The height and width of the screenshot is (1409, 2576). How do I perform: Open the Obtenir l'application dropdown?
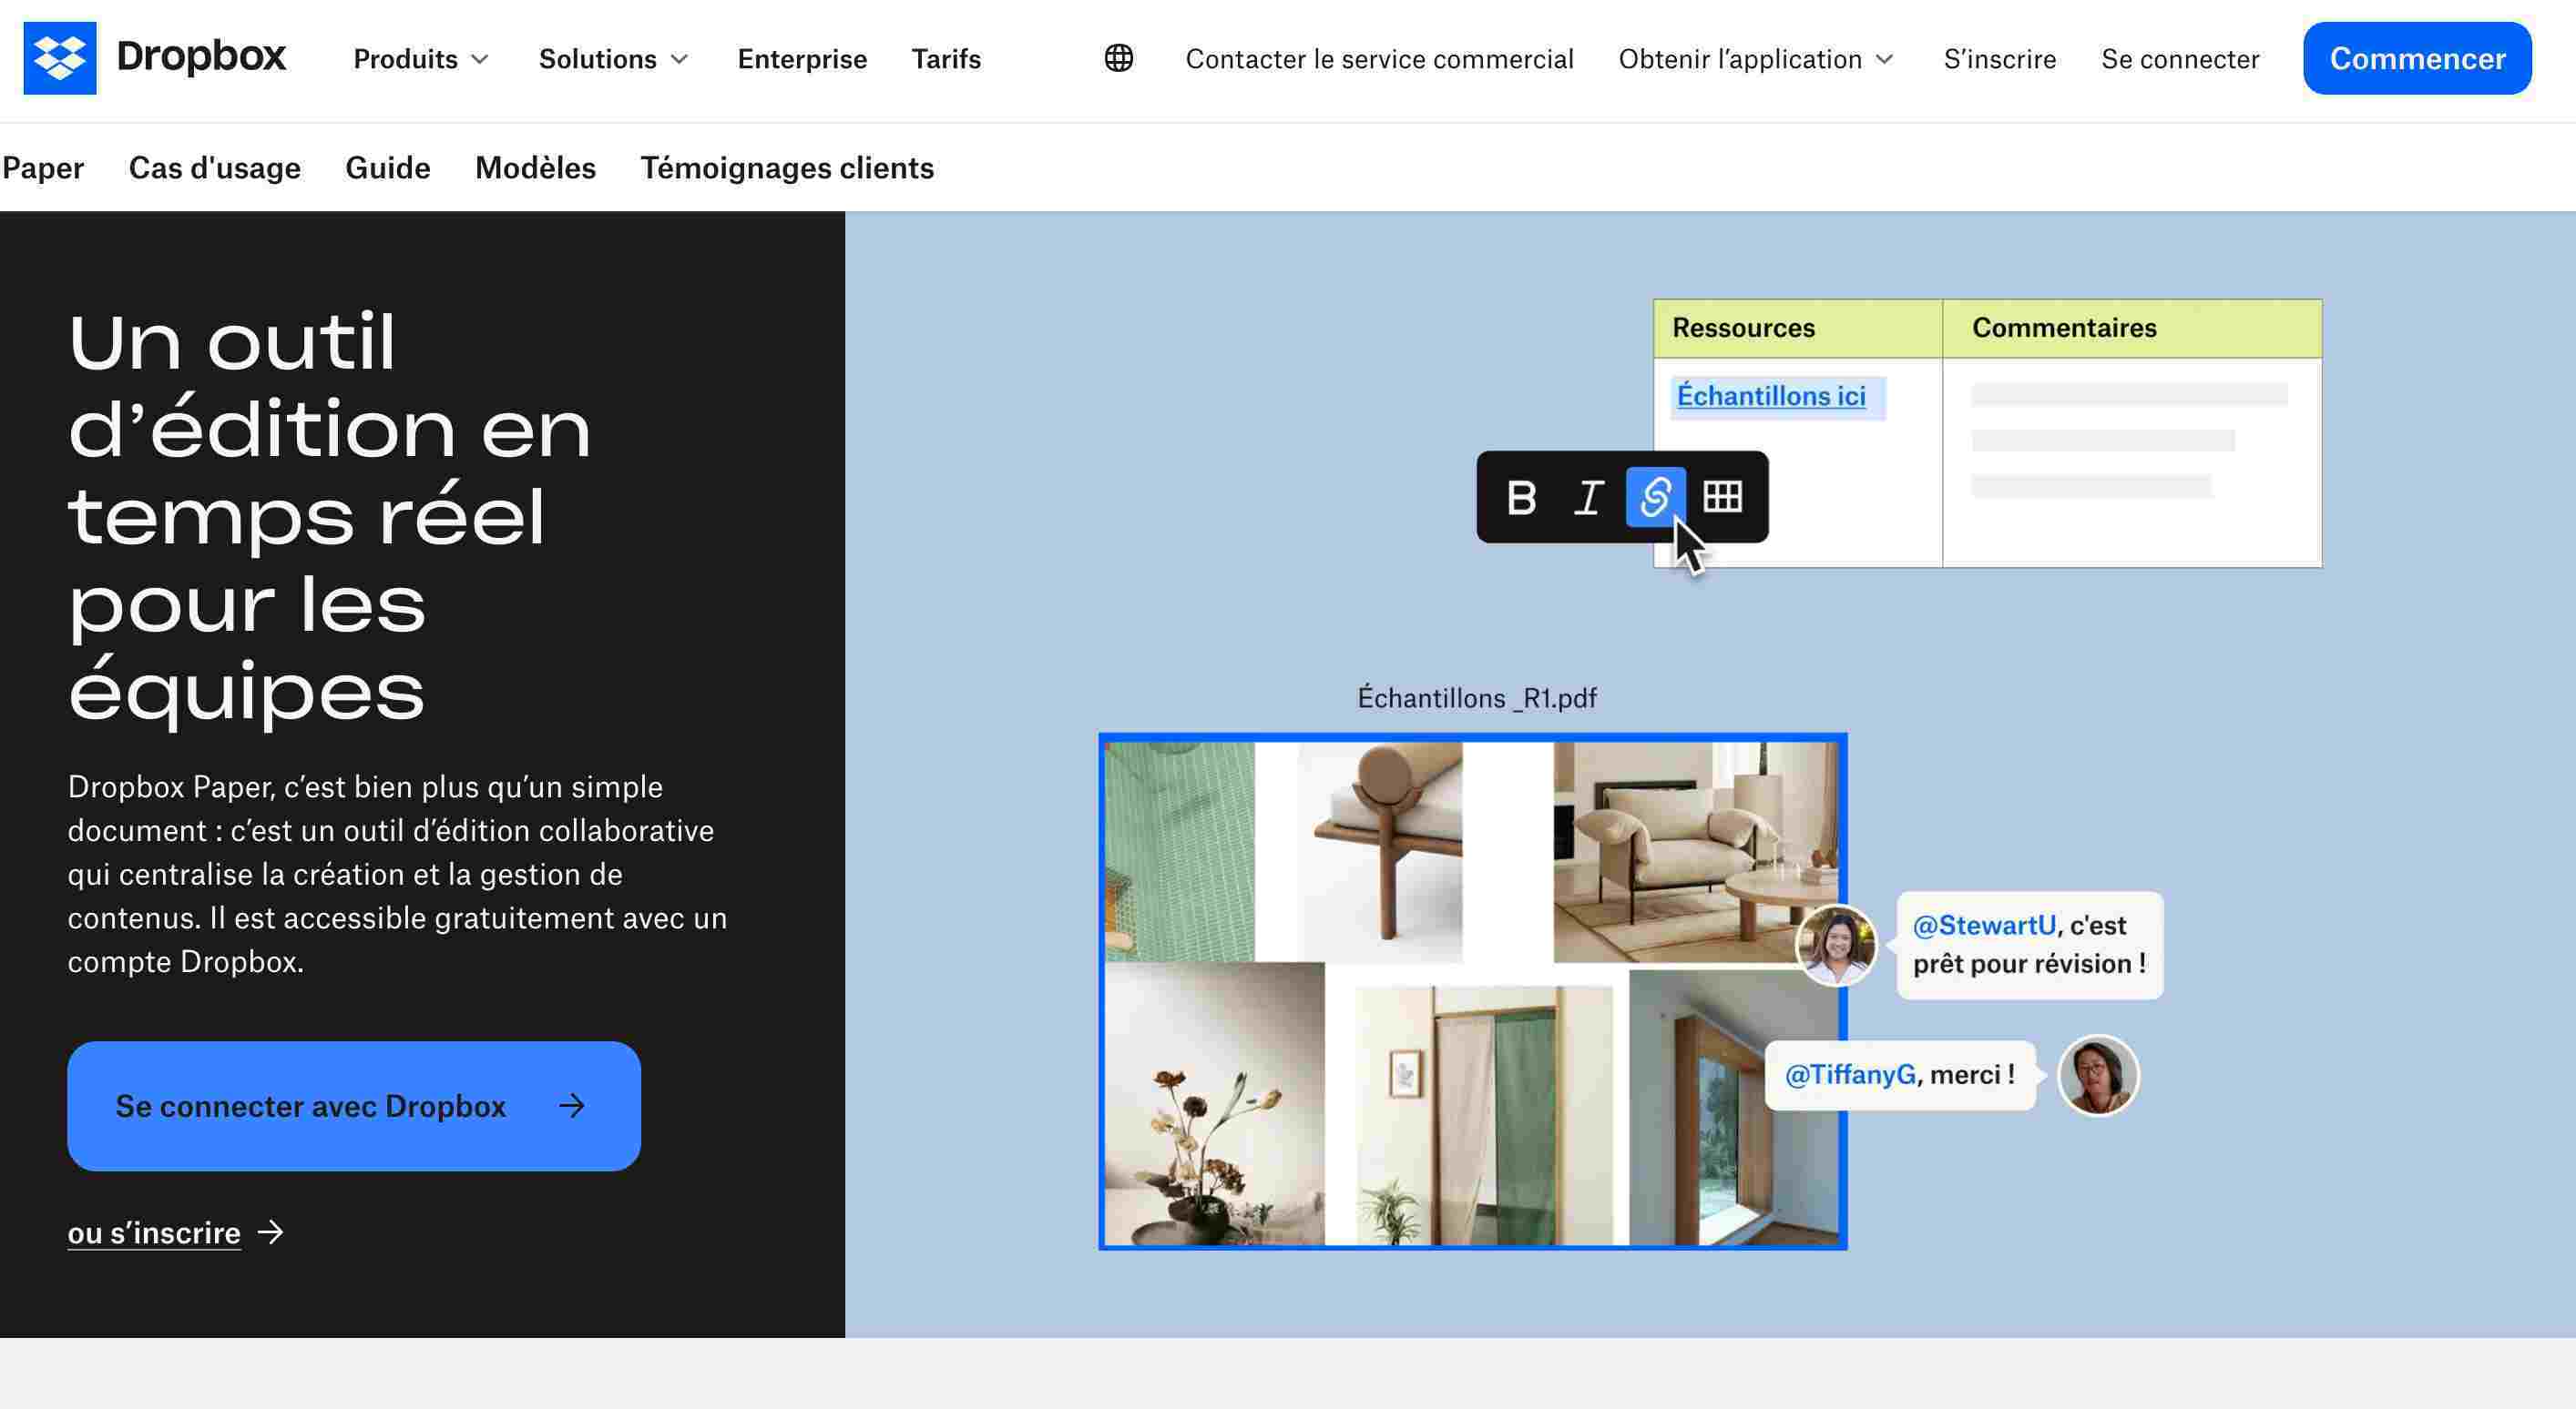[1756, 59]
